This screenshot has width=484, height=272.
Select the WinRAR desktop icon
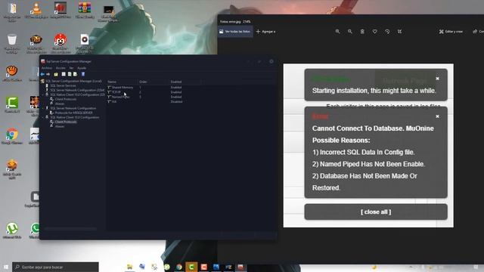click(85, 10)
